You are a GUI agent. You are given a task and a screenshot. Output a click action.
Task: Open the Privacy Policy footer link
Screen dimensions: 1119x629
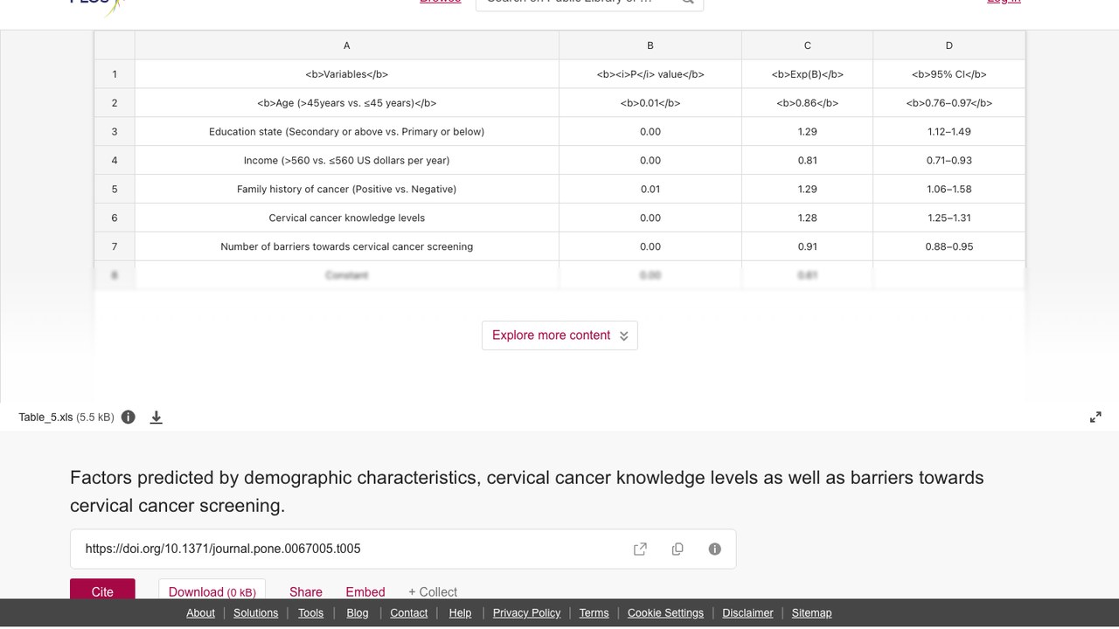pyautogui.click(x=526, y=613)
